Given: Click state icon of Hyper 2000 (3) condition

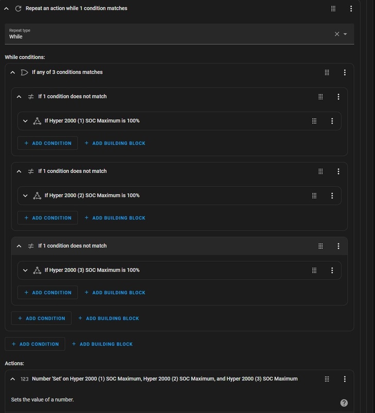Looking at the screenshot, I should click(37, 270).
